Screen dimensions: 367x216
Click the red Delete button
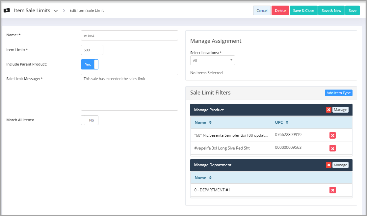point(280,11)
